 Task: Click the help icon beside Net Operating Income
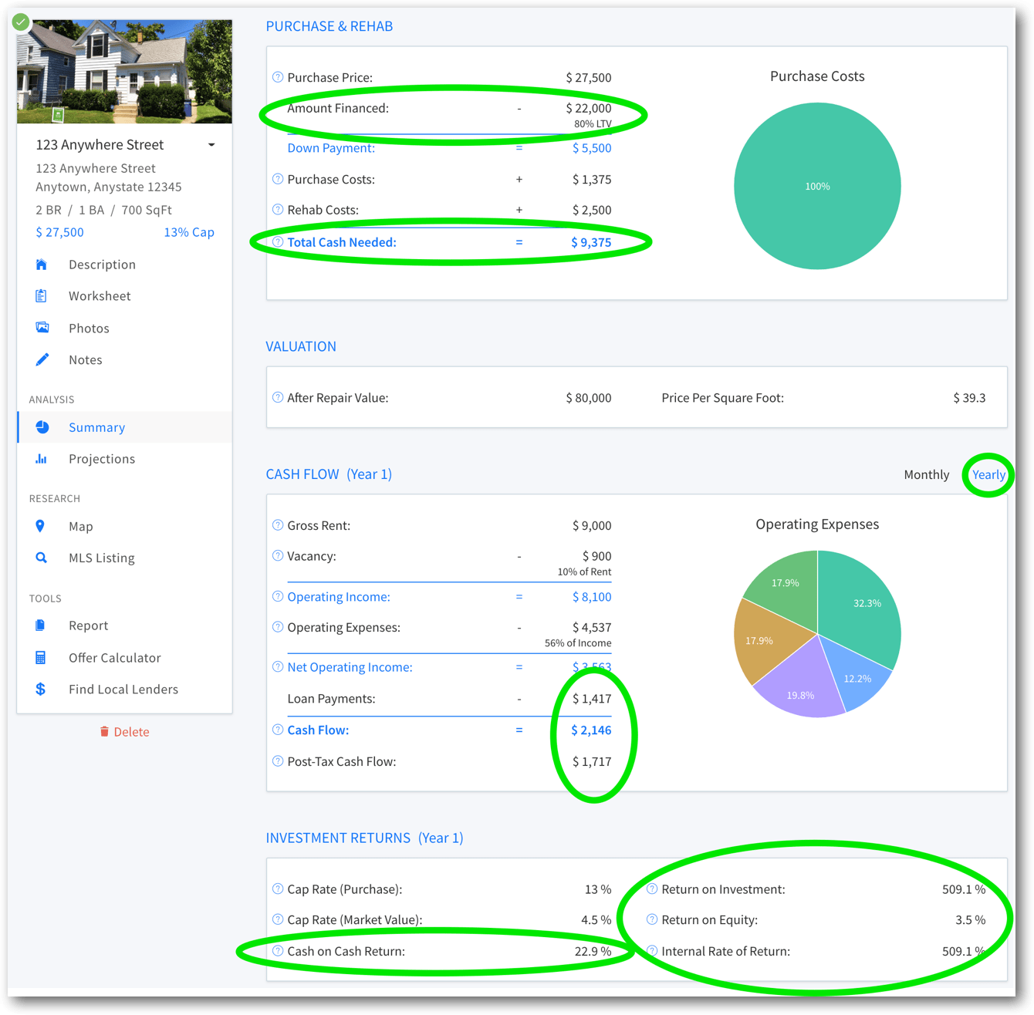(x=278, y=667)
